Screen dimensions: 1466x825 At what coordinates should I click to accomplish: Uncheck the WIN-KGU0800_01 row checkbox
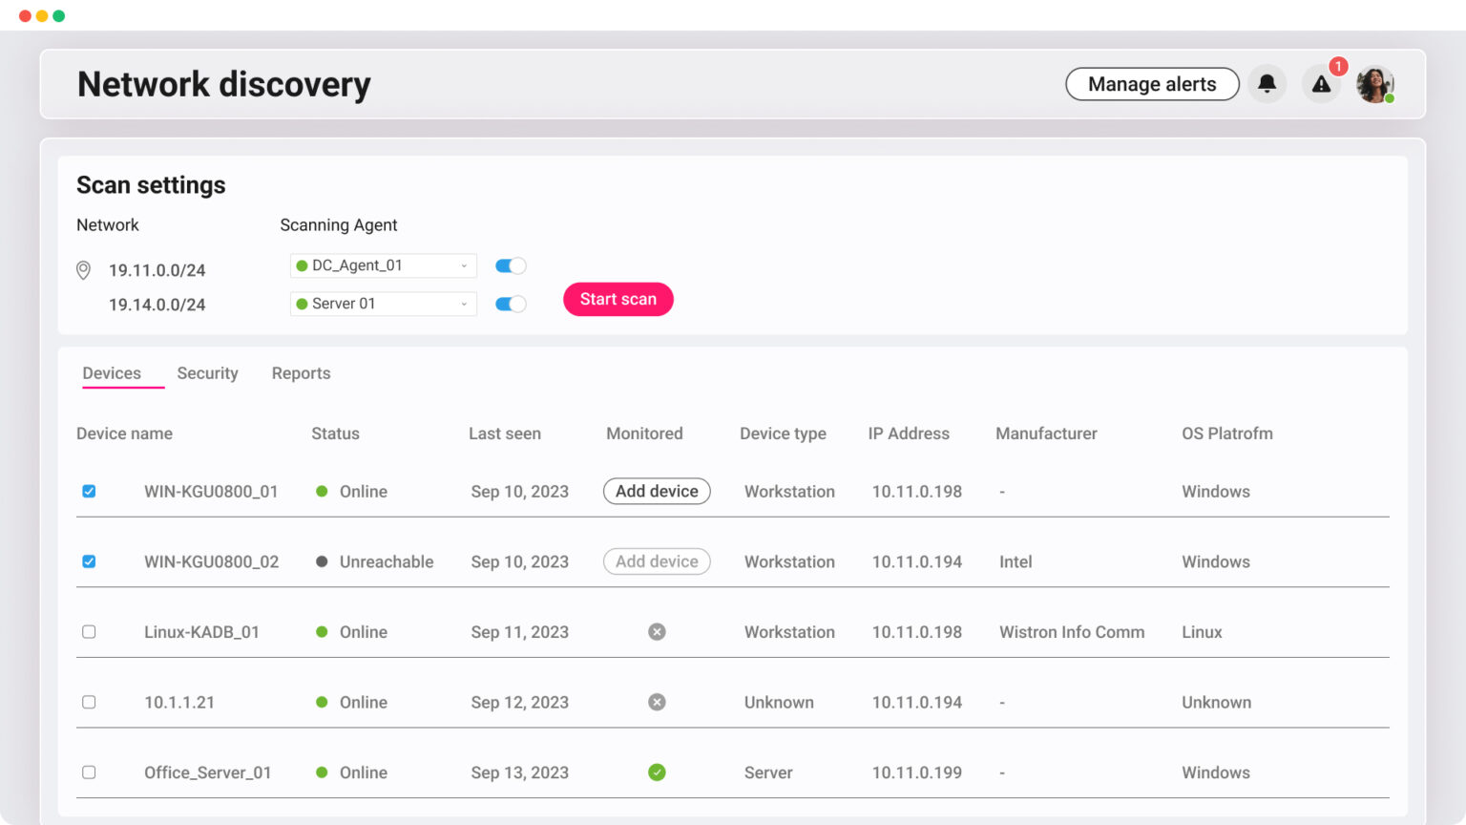coord(89,491)
